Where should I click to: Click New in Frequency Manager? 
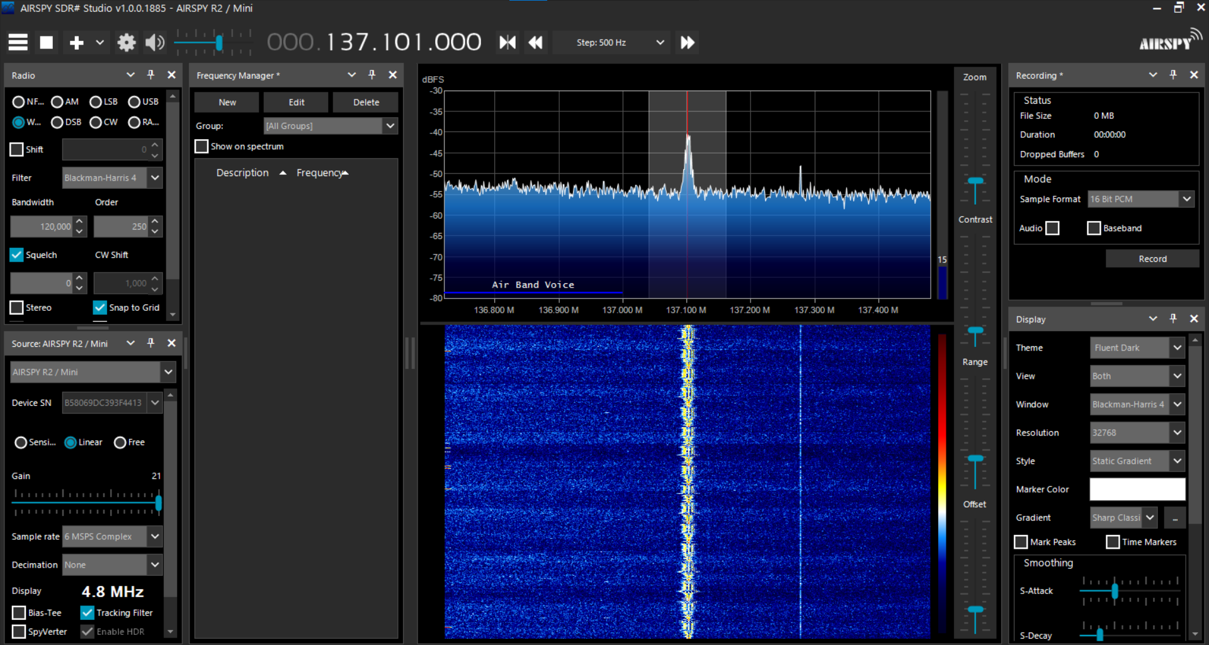[227, 102]
